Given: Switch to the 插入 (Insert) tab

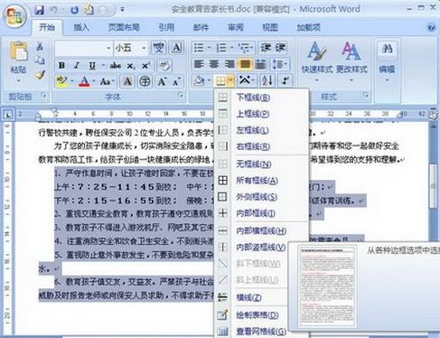Looking at the screenshot, I should (x=81, y=27).
